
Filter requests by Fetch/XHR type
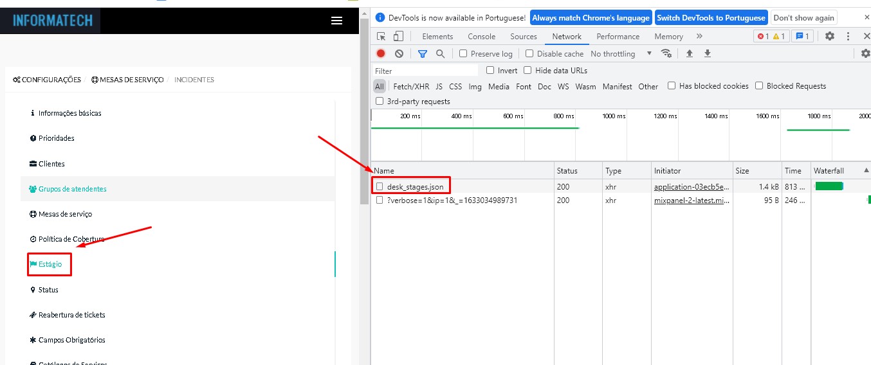(411, 86)
